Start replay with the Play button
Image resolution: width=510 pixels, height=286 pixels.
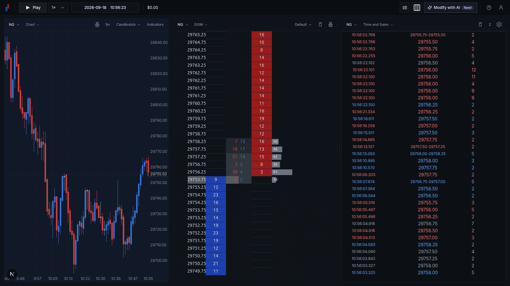click(33, 8)
